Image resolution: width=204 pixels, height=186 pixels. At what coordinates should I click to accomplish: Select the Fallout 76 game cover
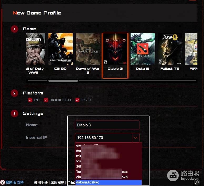coord(170,49)
